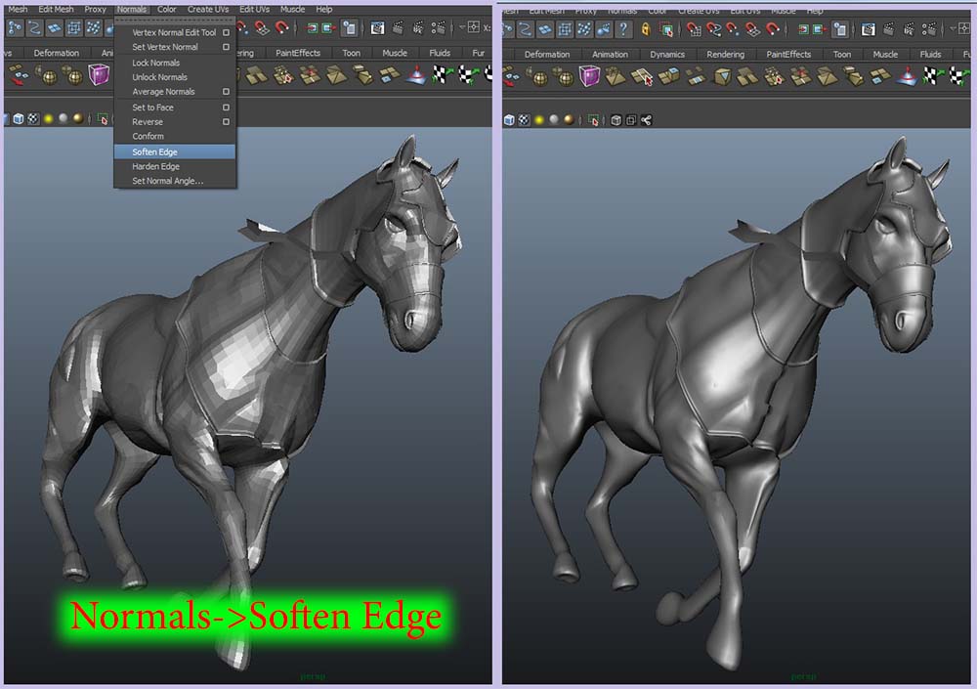Open Edit UVs menu in left window
The height and width of the screenshot is (689, 977).
254,9
